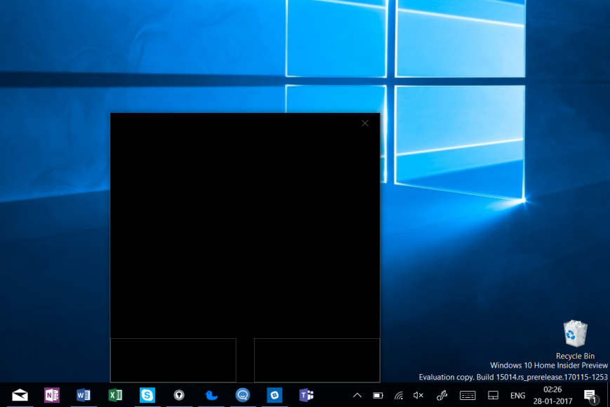
Task: Launch OneNote from the taskbar
Action: [x=52, y=395]
